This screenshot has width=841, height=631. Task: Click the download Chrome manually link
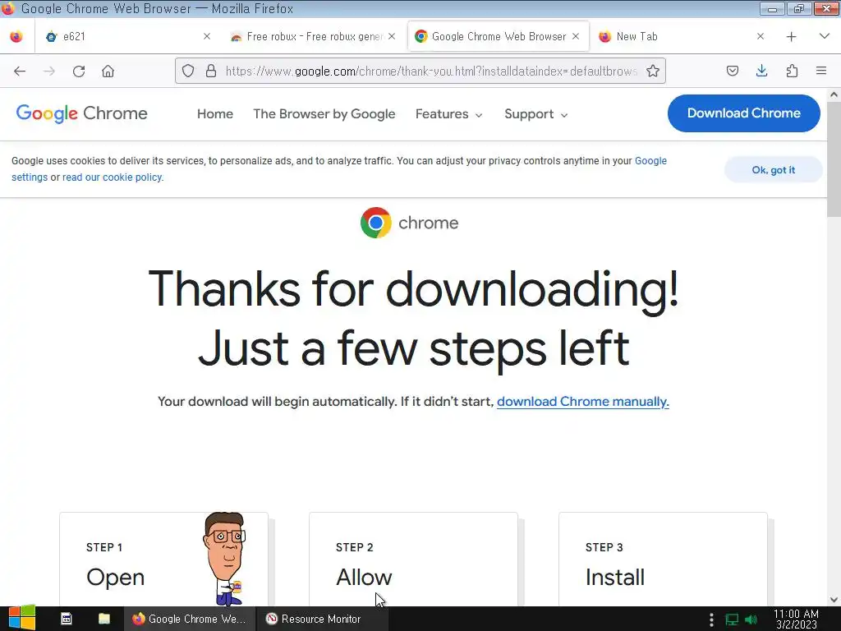click(x=583, y=401)
